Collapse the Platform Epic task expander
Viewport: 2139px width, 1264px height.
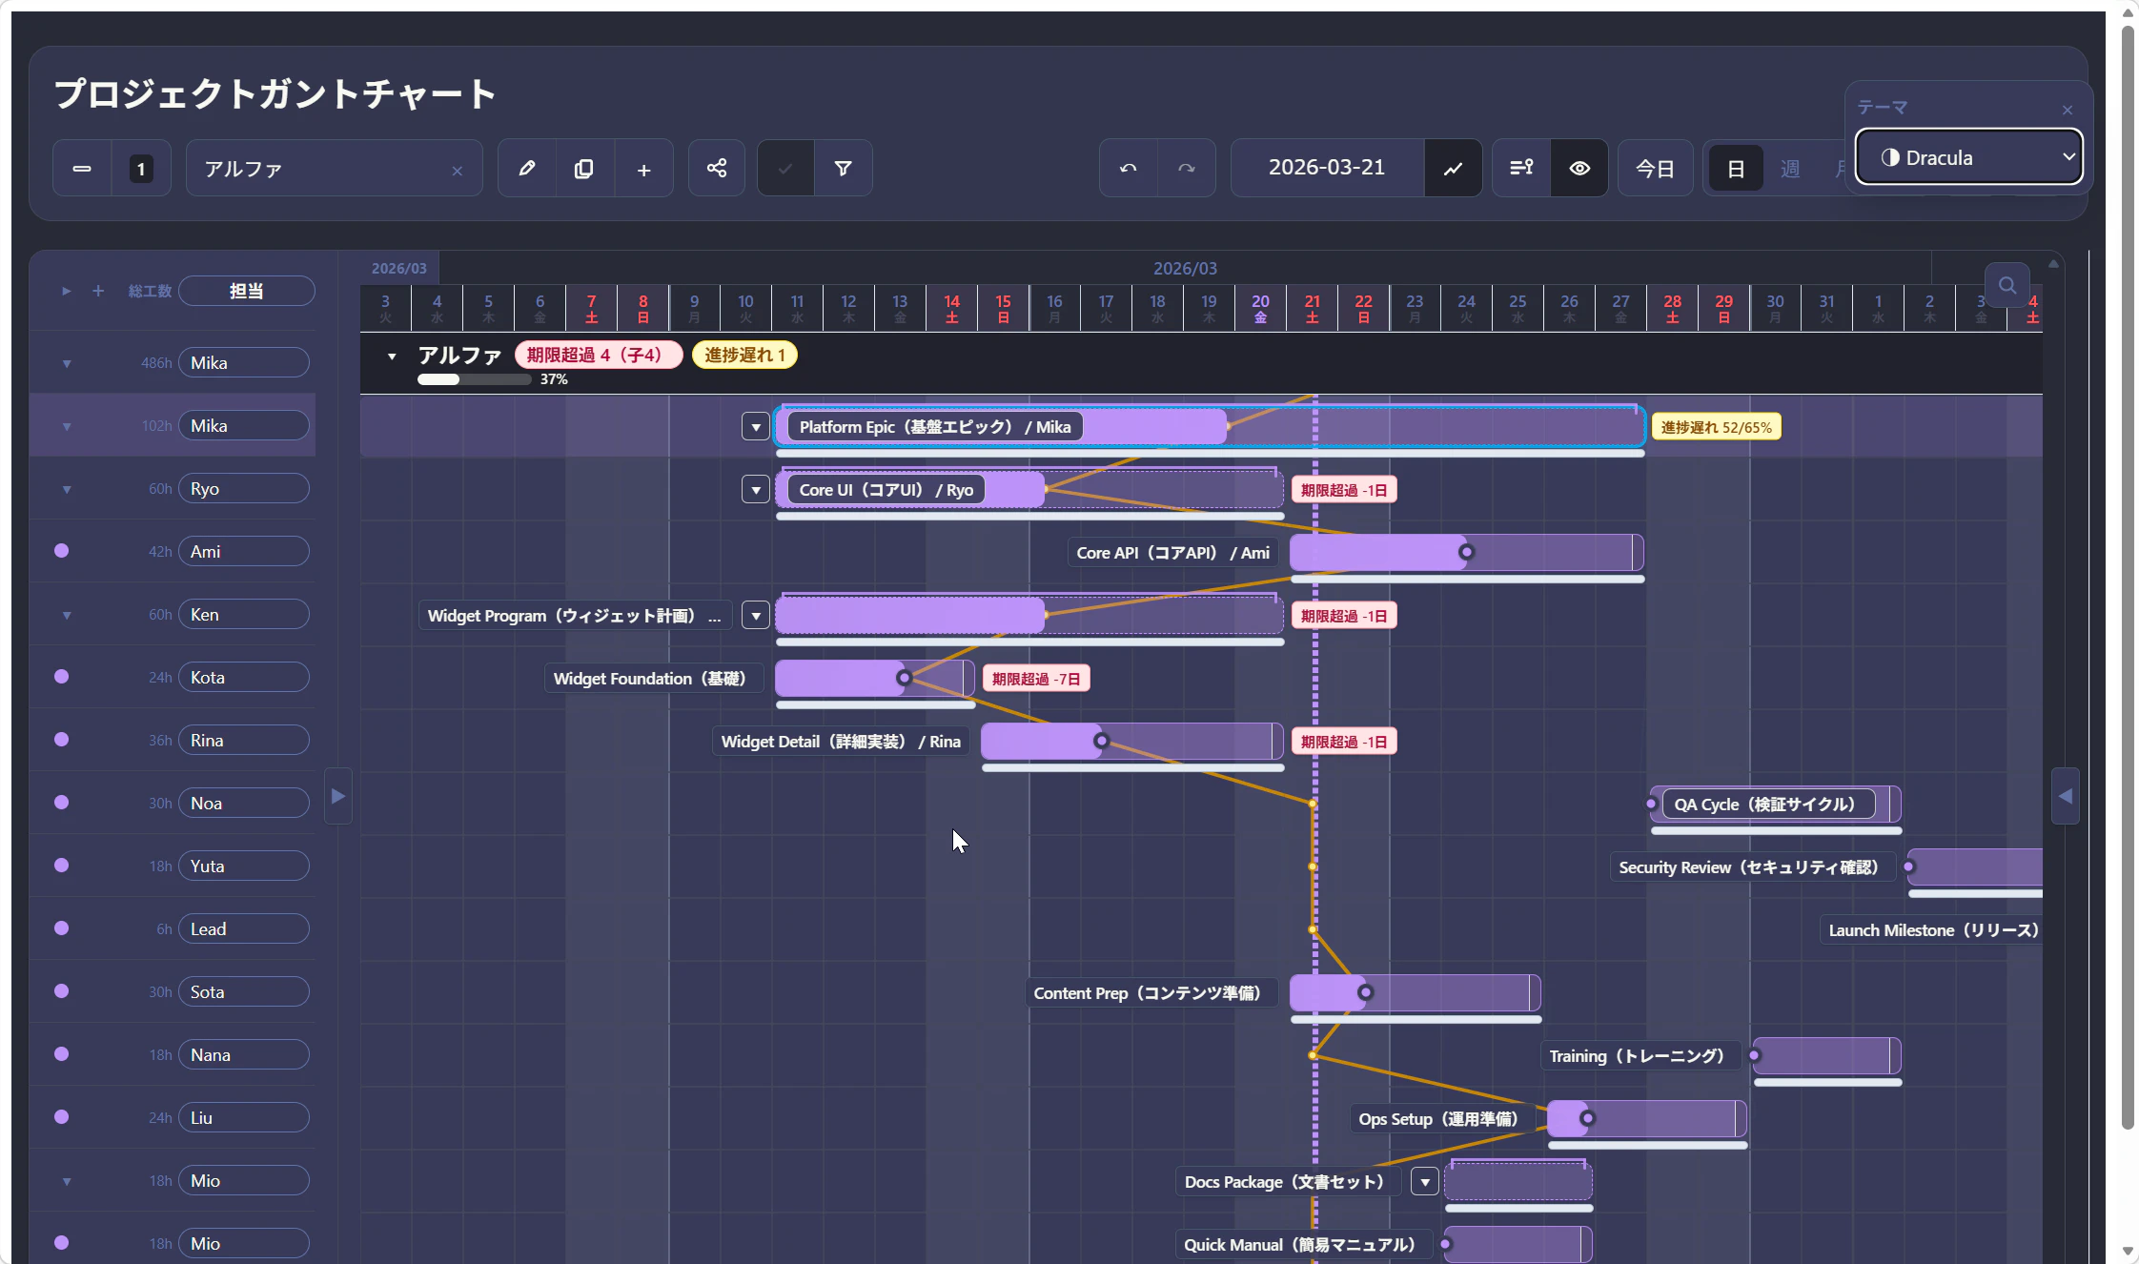point(756,427)
